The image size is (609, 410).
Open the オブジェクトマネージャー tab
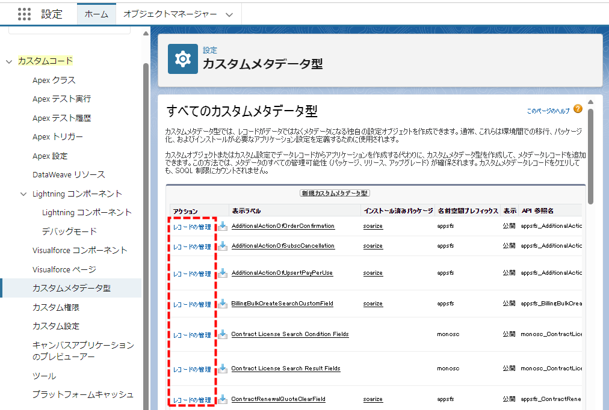(x=170, y=14)
